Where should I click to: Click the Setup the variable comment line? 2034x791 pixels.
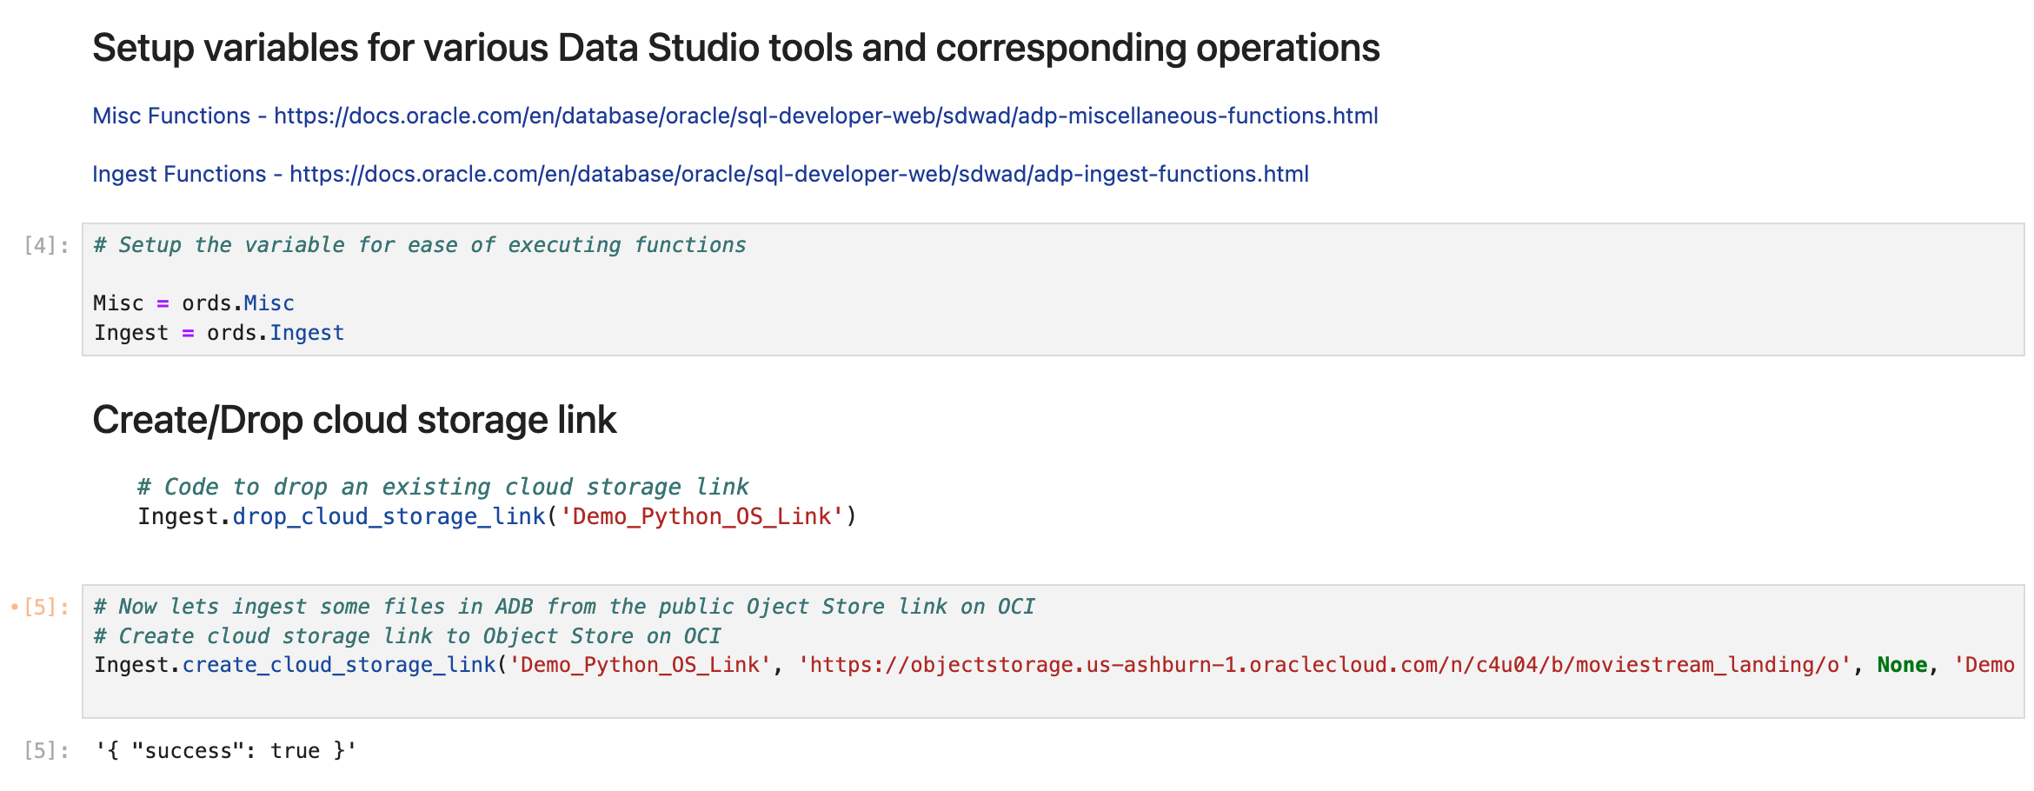pos(420,245)
